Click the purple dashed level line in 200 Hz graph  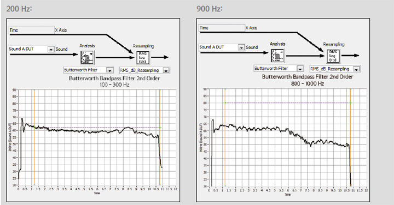(x=97, y=128)
